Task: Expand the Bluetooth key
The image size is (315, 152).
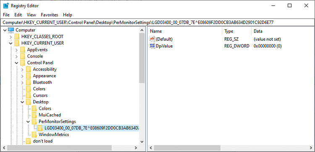Action: pos(23,82)
